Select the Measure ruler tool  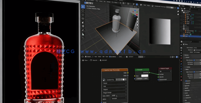coord(83,34)
